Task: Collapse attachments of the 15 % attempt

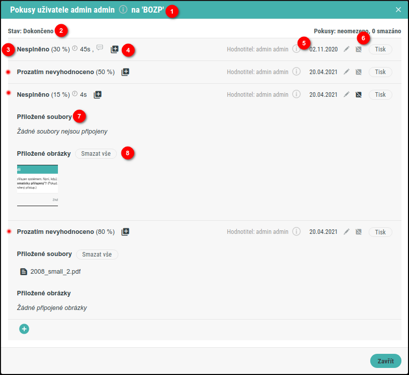Action: coord(98,94)
